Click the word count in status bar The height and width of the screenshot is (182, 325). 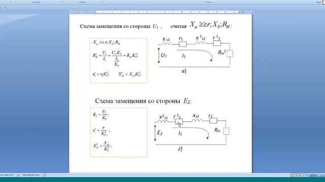pyautogui.click(x=7, y=175)
